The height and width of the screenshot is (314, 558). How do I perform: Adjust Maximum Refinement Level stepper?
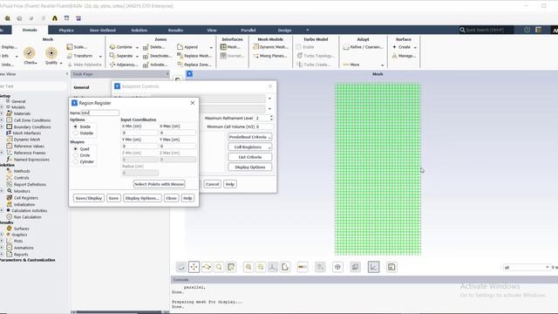pyautogui.click(x=271, y=118)
